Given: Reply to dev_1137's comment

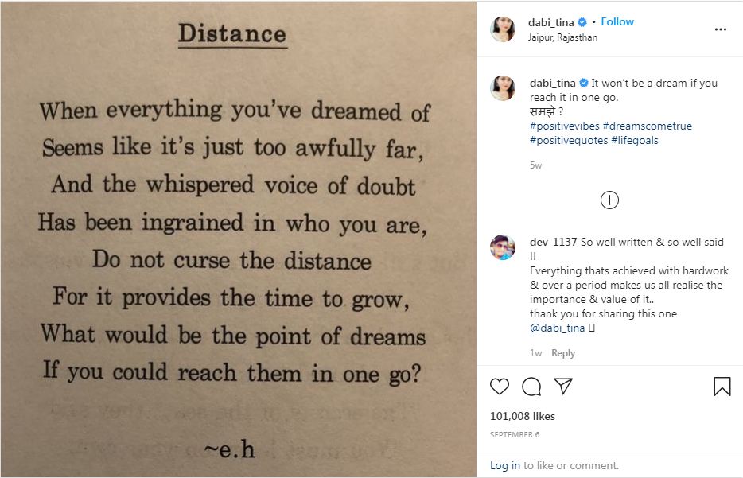Looking at the screenshot, I should (x=563, y=353).
